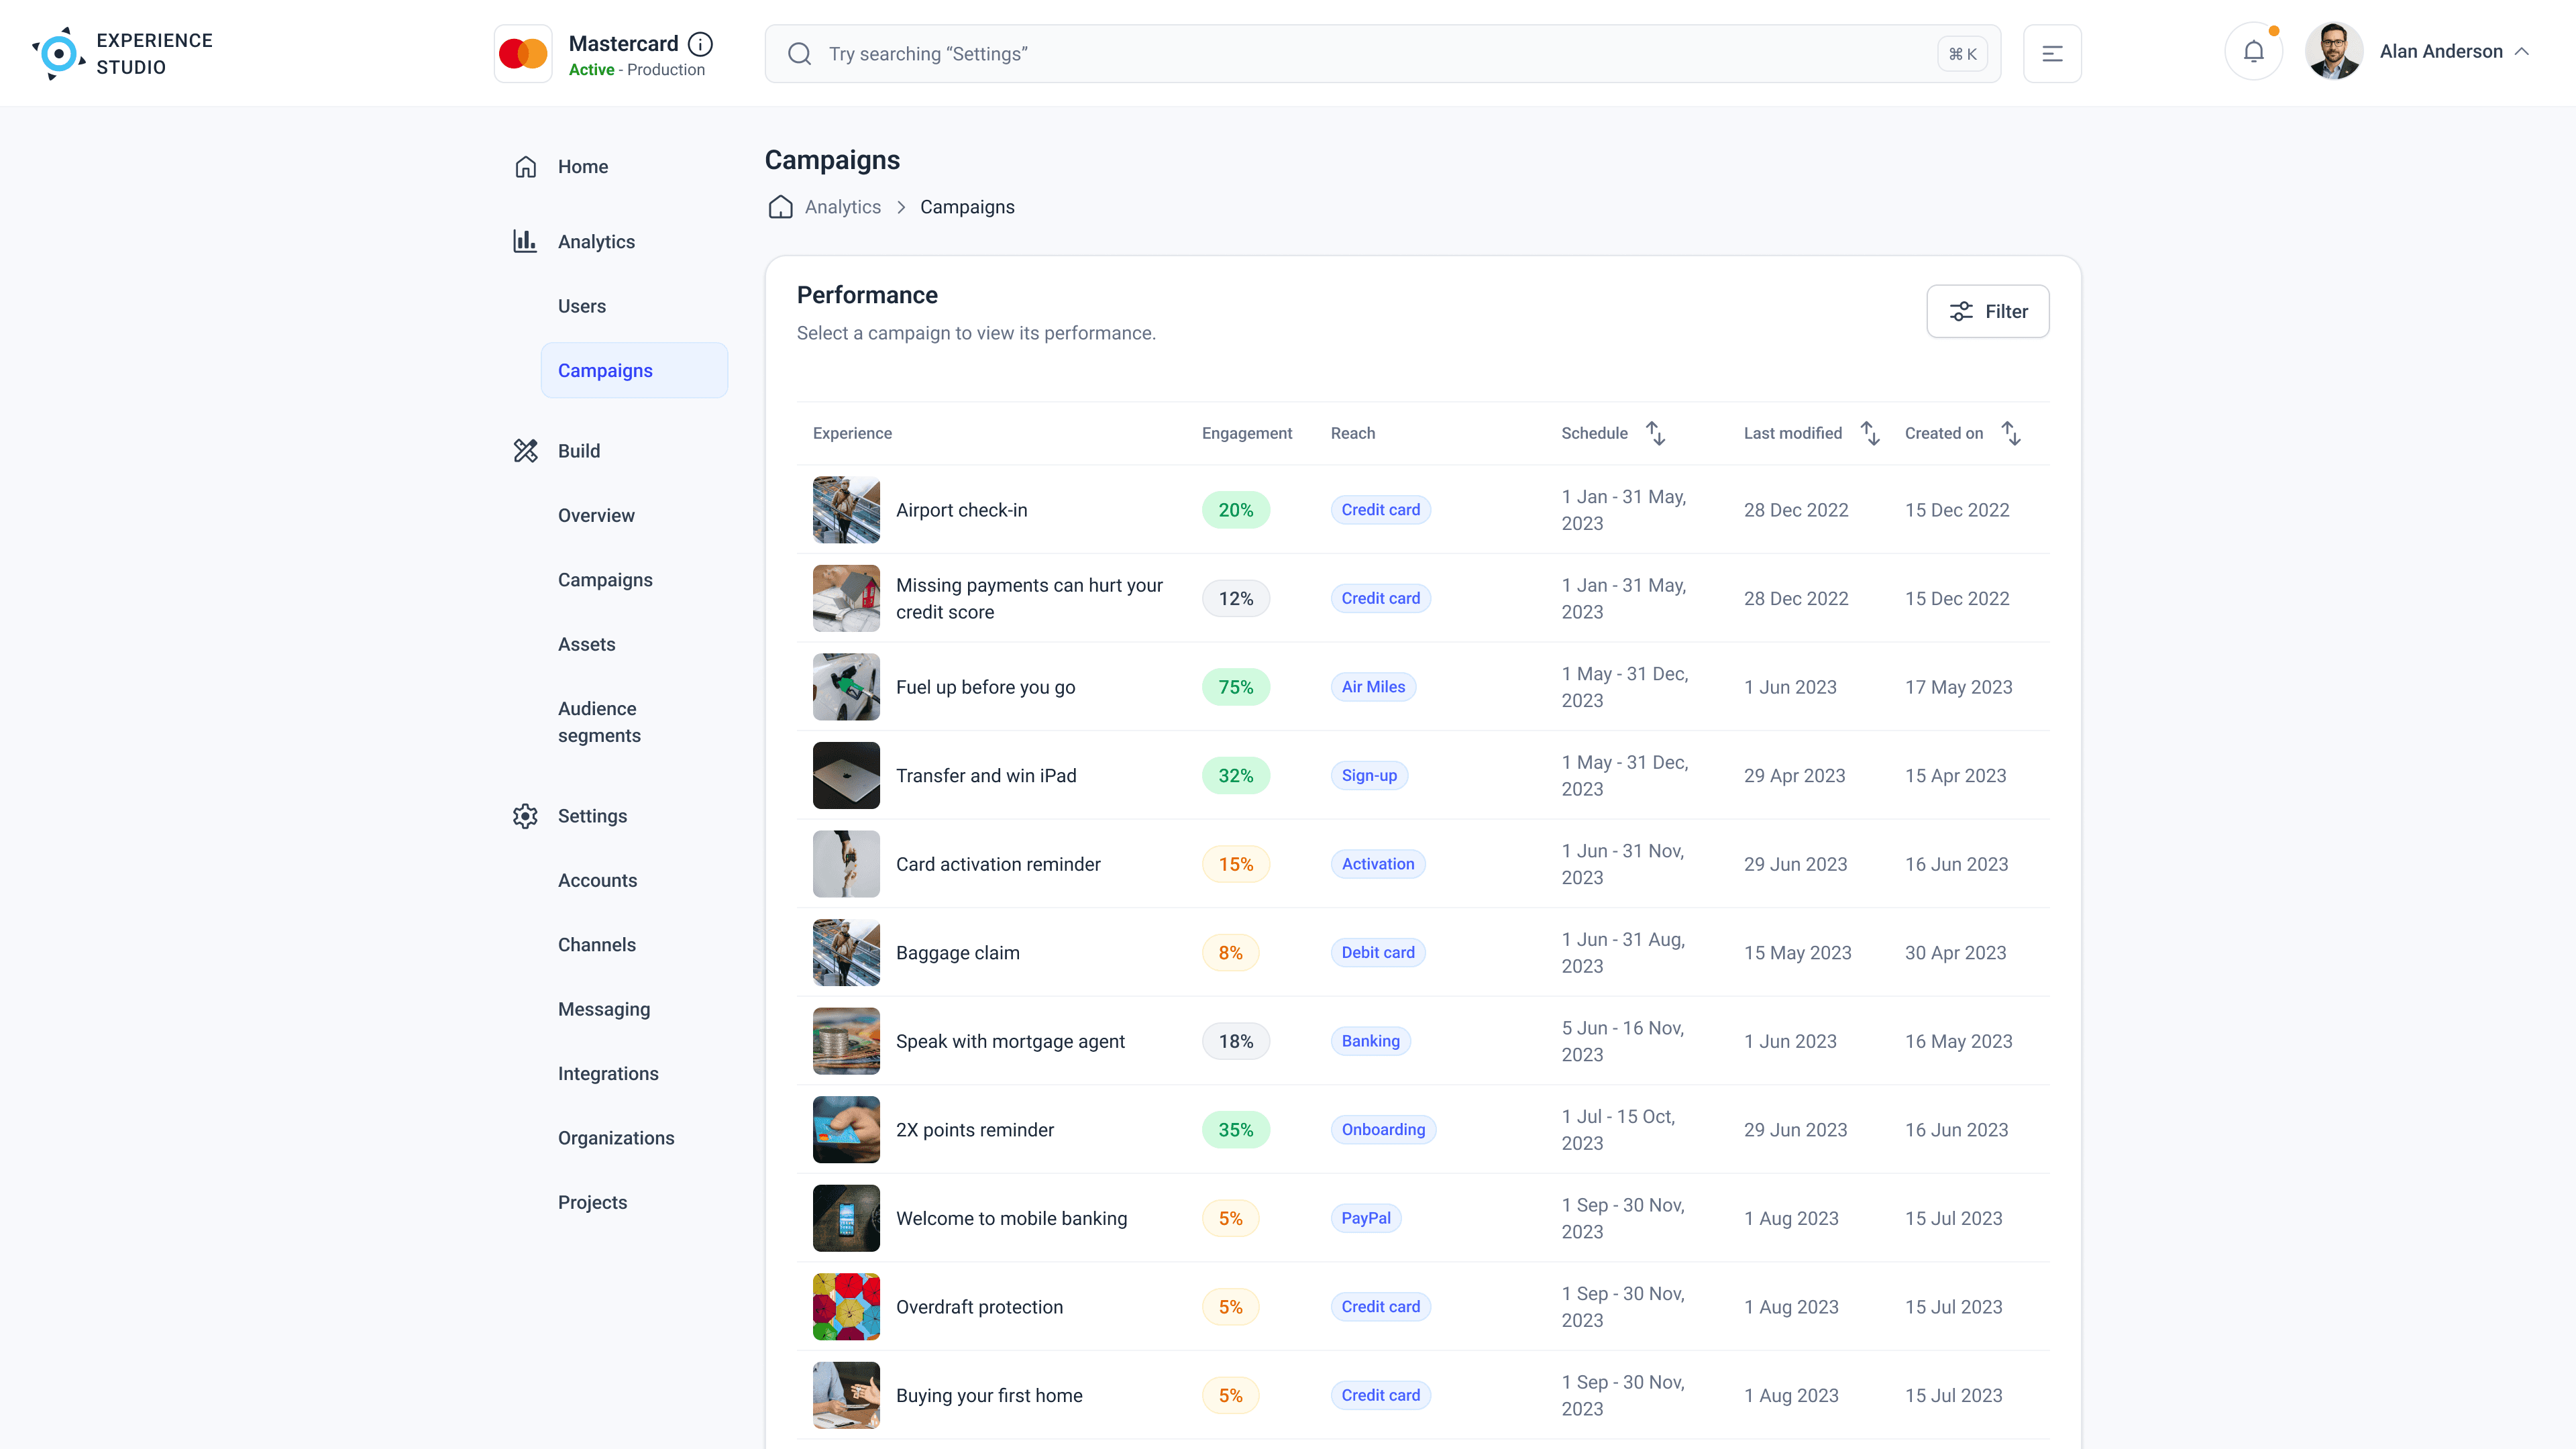Image resolution: width=2576 pixels, height=1449 pixels.
Task: Open the Filter button in Performance
Action: [x=1987, y=312]
